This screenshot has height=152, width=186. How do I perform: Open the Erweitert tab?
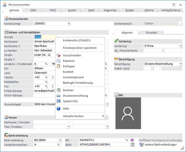click(151, 33)
